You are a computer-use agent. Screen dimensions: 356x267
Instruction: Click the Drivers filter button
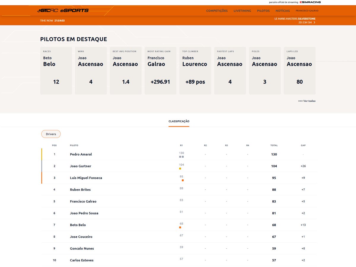pos(51,134)
